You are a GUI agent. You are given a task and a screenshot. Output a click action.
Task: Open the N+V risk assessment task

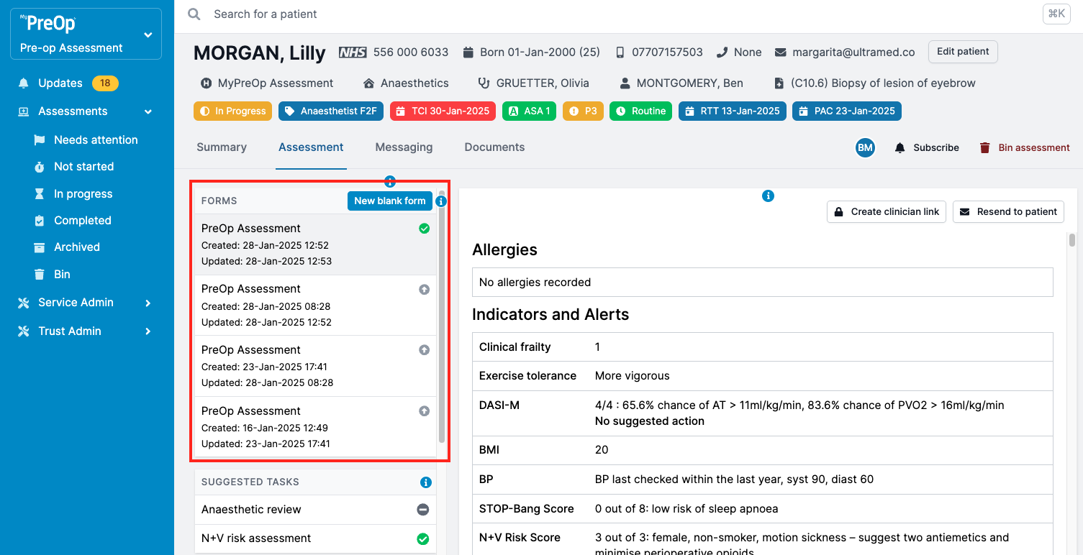point(315,538)
